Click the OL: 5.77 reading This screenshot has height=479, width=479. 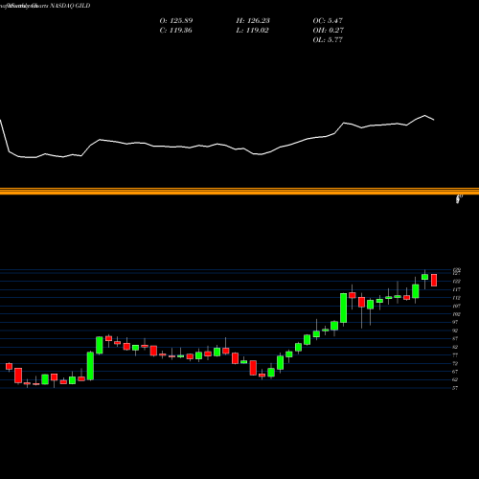328,40
